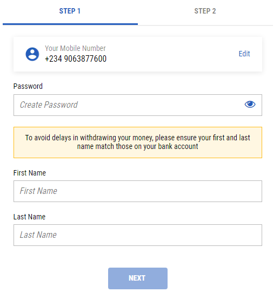This screenshot has width=280, height=292.
Task: Click the blue user profile avatar icon
Action: [32, 54]
